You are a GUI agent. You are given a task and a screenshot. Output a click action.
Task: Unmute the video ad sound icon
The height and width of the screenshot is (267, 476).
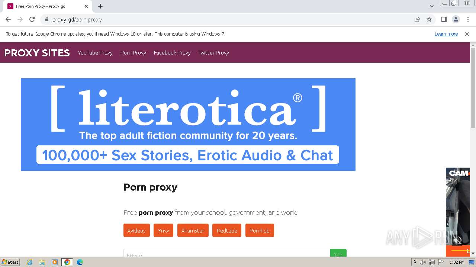(457, 240)
